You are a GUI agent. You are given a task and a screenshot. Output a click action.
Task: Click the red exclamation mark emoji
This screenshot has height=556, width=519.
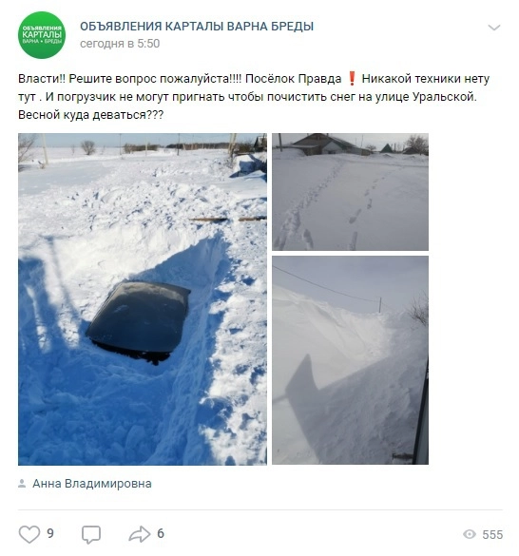point(352,78)
